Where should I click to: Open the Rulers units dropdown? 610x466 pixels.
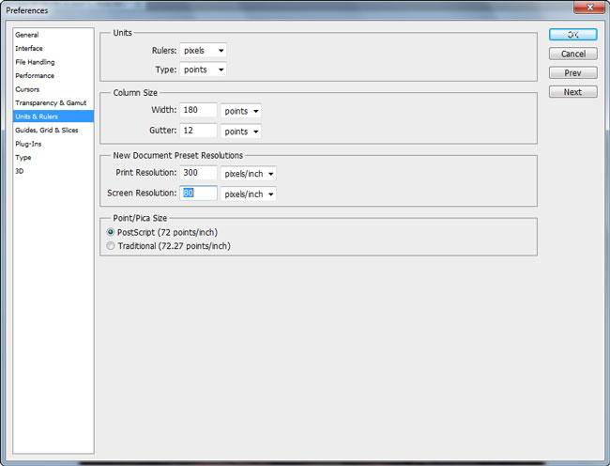click(204, 50)
